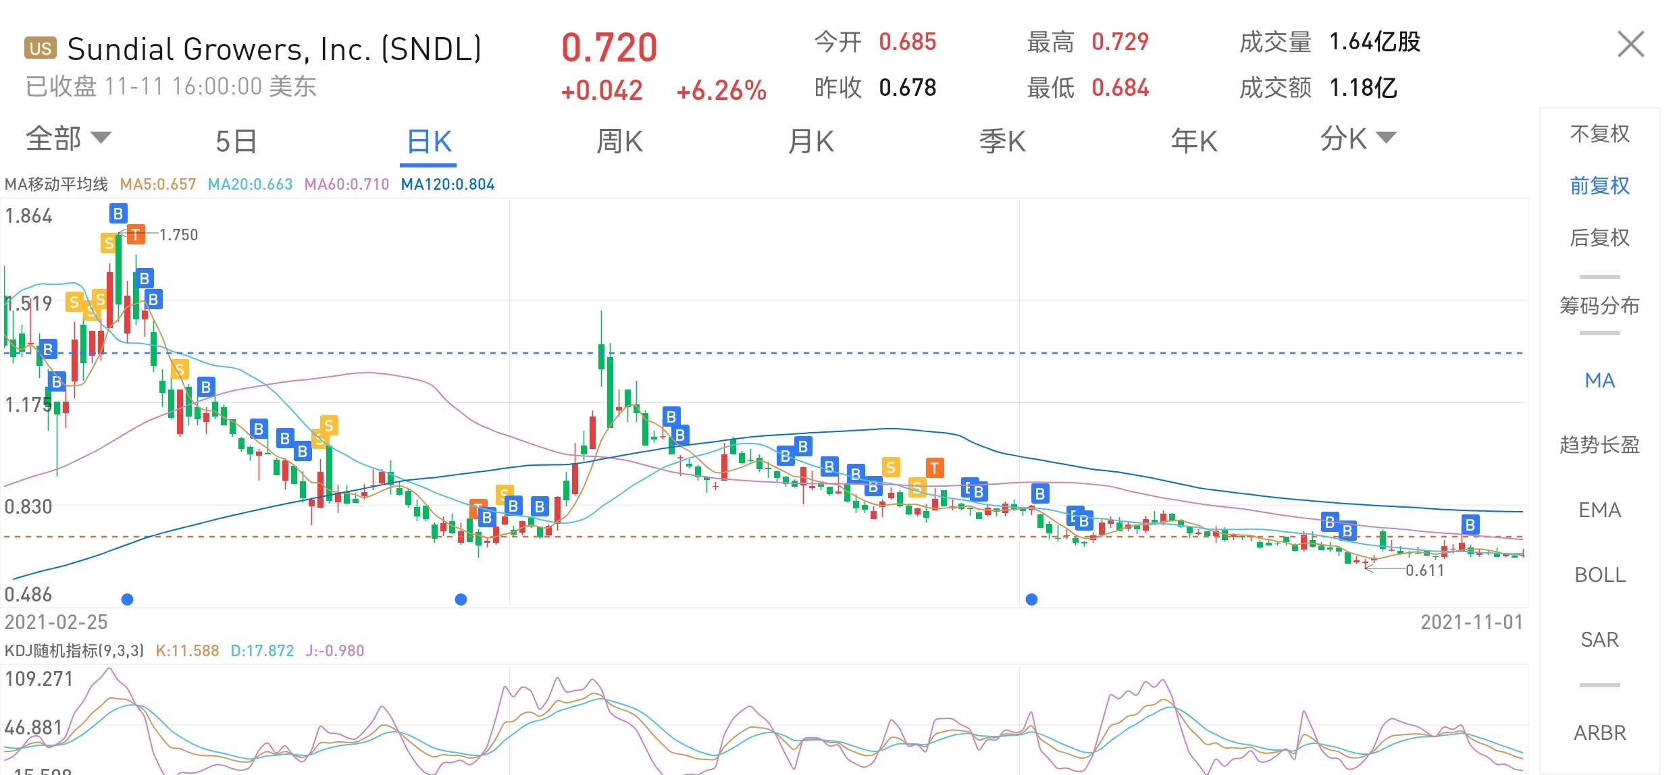The width and height of the screenshot is (1675, 775).
Task: Click the MA120:0.804 legend label
Action: 448,184
